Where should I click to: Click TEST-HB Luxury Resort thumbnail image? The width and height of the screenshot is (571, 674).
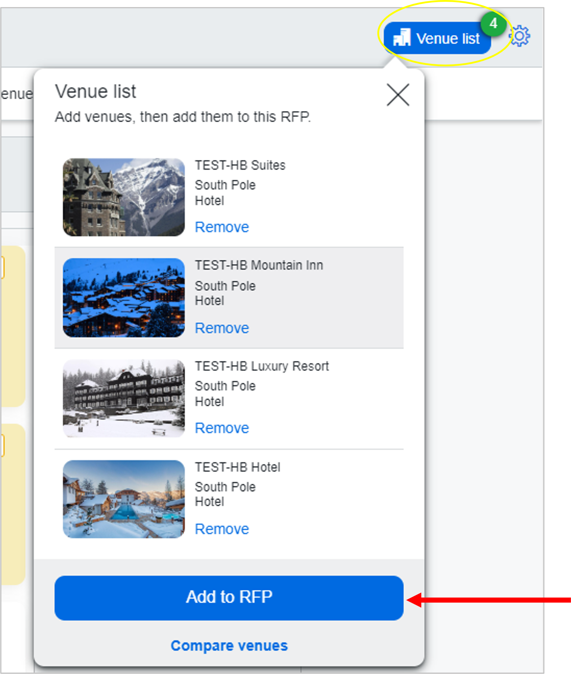click(124, 398)
